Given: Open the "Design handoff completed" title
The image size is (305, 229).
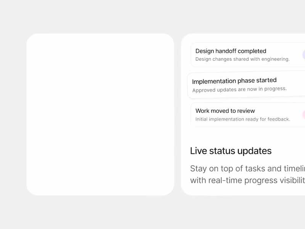Looking at the screenshot, I should tap(231, 51).
